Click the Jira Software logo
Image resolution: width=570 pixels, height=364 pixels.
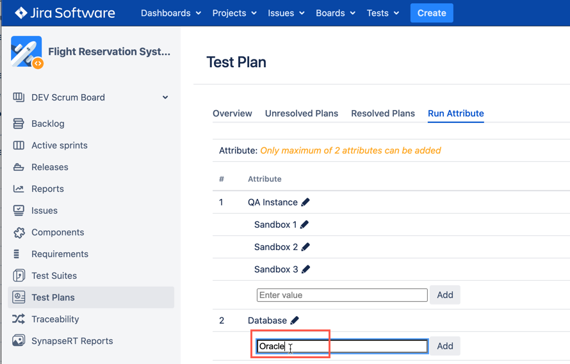(65, 13)
